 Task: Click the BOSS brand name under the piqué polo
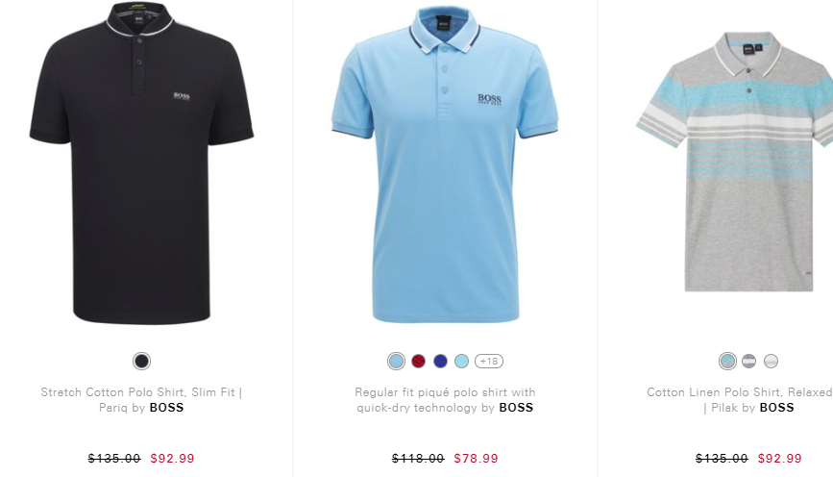(516, 408)
